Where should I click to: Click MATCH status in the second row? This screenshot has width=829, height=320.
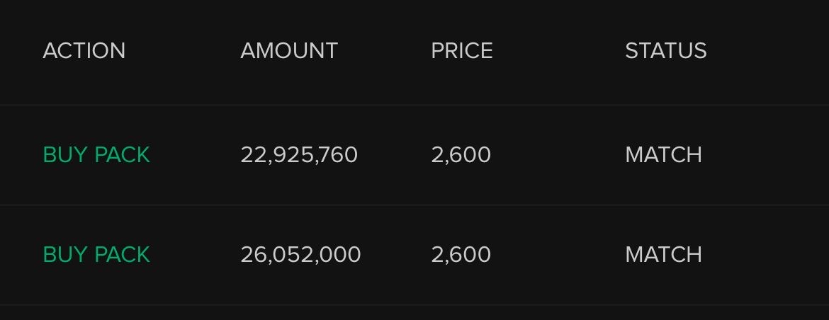tap(663, 255)
